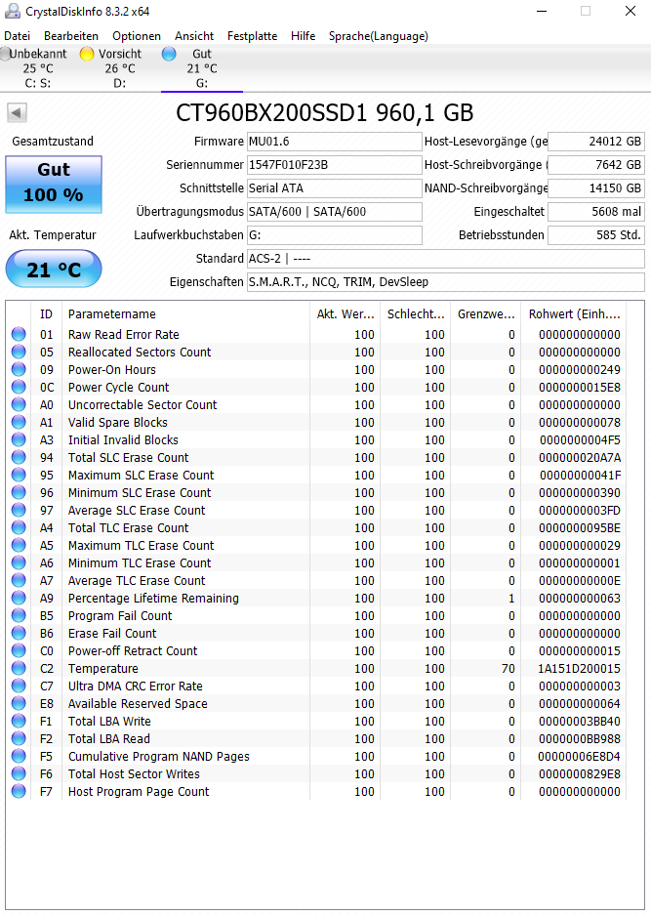This screenshot has width=651, height=915.
Task: Click status orb for Host Program Page Count
Action: pyautogui.click(x=19, y=791)
